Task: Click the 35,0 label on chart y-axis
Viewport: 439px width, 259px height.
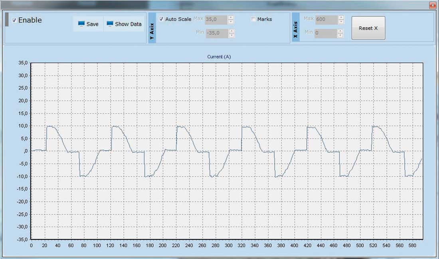Action: click(x=23, y=63)
